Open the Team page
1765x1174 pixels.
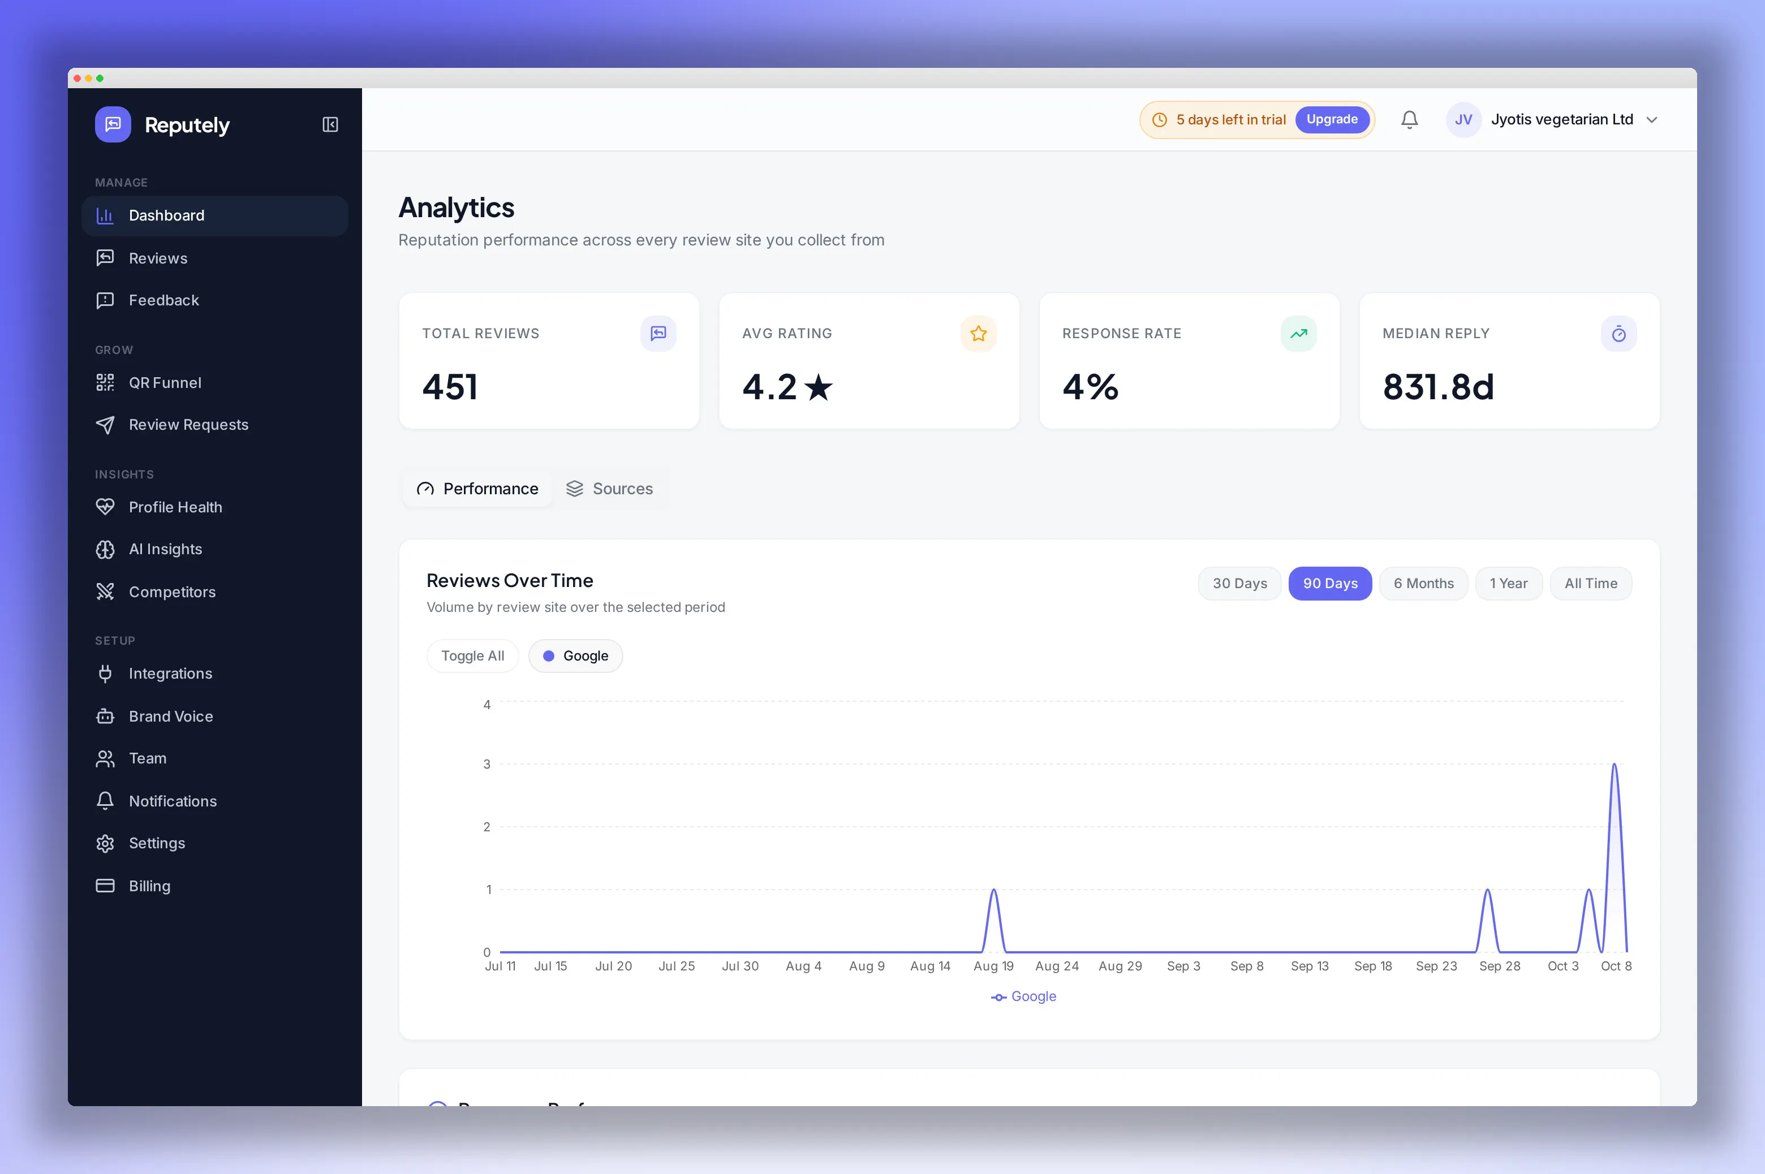coord(215,758)
